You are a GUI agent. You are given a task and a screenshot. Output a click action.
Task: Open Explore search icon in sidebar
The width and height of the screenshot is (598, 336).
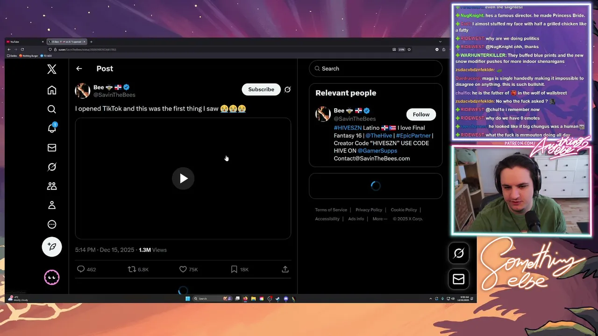pyautogui.click(x=52, y=109)
